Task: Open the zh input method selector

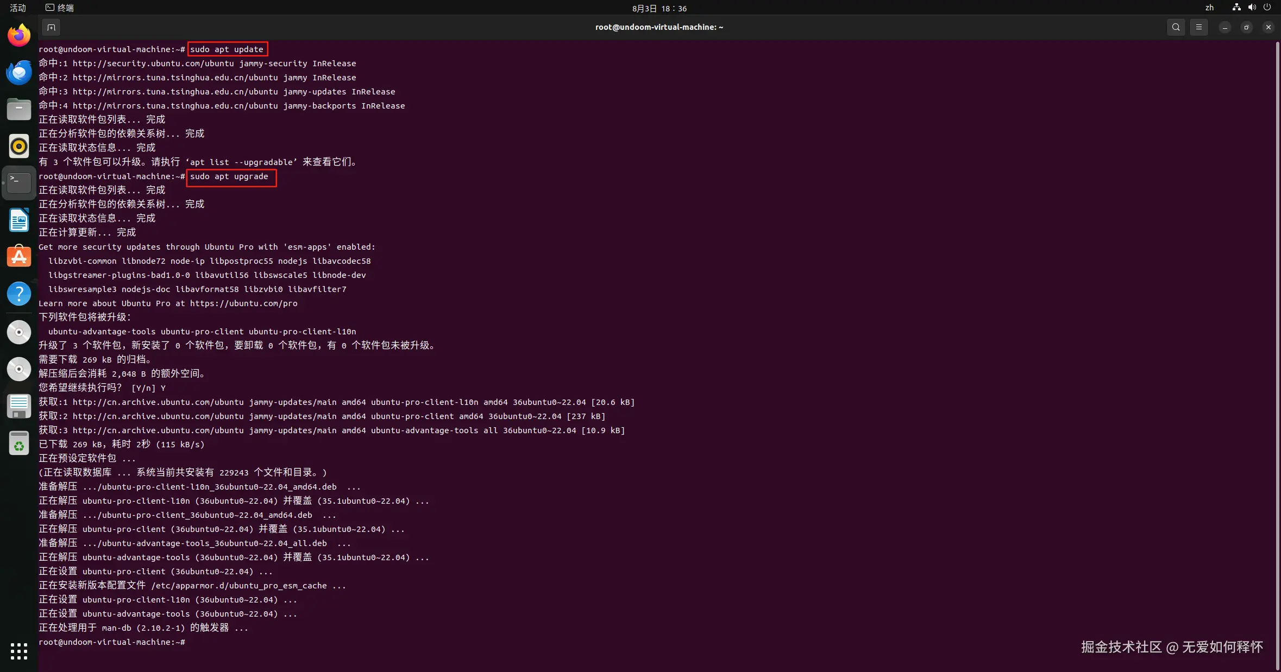Action: (x=1209, y=8)
